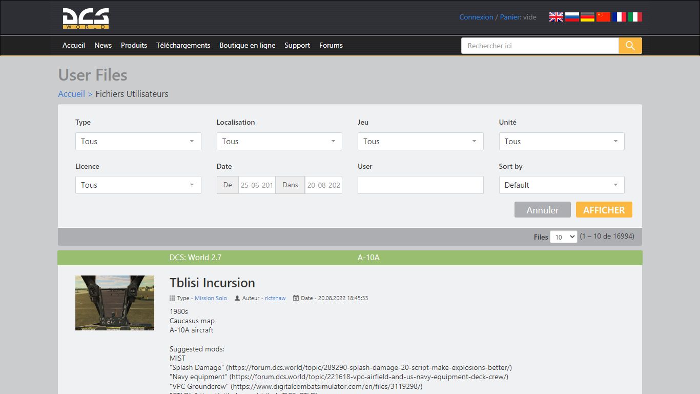Click the Accueil breadcrumb link
700x394 pixels.
72,94
